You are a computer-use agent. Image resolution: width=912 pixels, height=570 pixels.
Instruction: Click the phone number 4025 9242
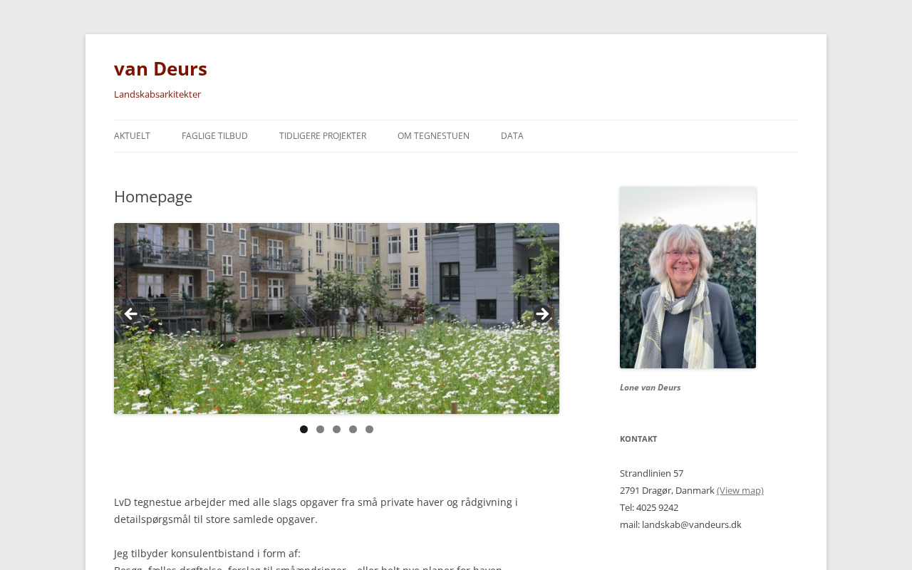pos(657,507)
